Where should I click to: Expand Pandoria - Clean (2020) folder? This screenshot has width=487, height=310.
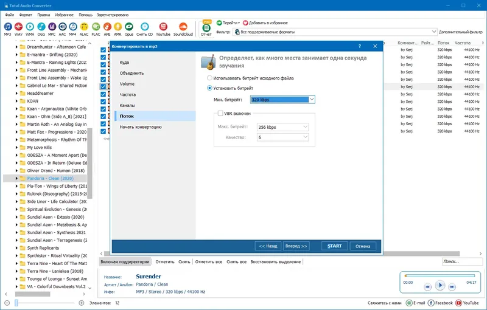pyautogui.click(x=16, y=178)
